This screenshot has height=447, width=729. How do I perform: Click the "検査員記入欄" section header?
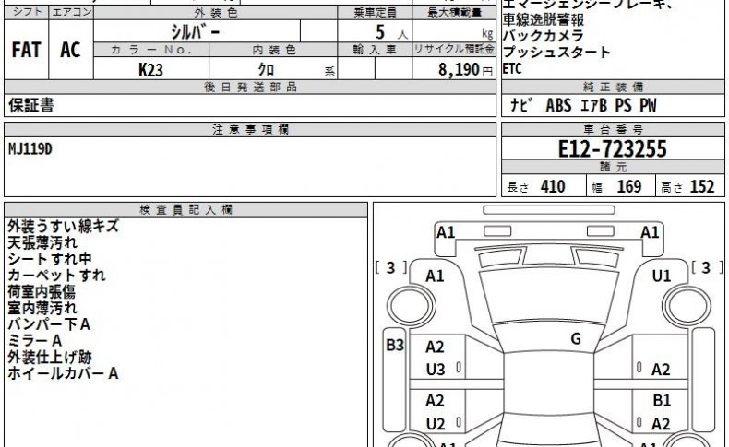click(x=186, y=209)
